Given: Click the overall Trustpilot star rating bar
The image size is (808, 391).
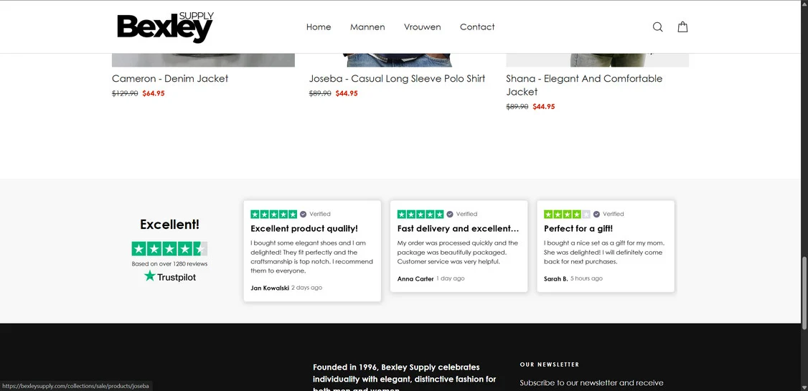Looking at the screenshot, I should (169, 249).
